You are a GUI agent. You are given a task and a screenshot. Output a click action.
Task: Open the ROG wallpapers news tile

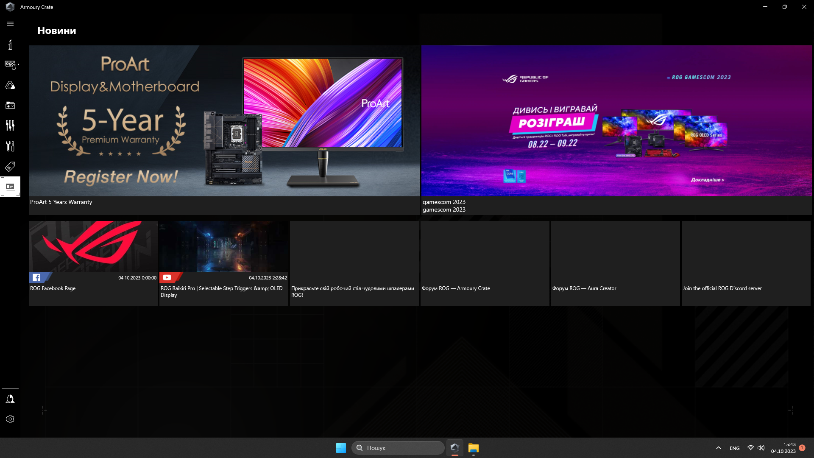[x=354, y=263]
